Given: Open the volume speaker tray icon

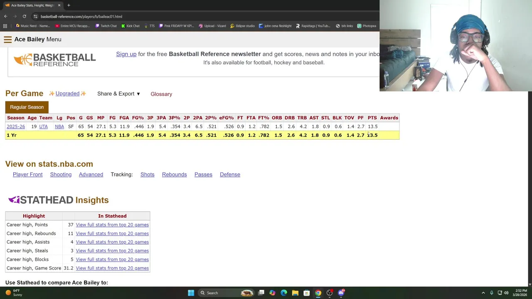Looking at the screenshot, I should pos(506,293).
